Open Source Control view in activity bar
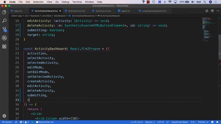The height and width of the screenshot is (124, 221). click(x=4, y=29)
